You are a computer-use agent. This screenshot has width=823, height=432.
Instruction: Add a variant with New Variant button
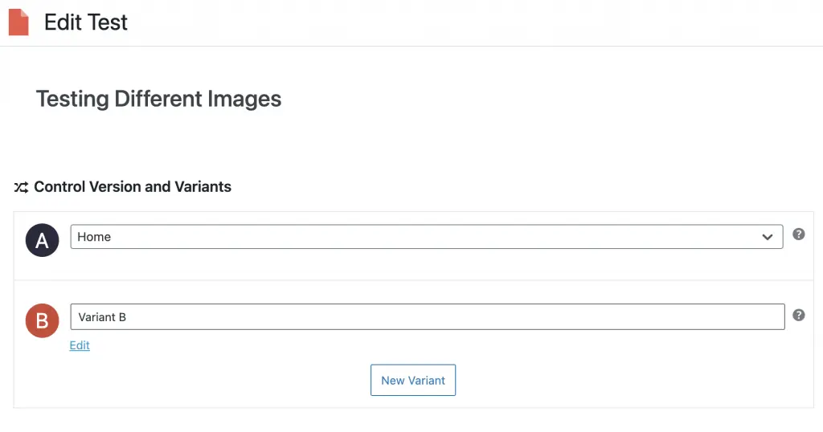click(x=413, y=380)
